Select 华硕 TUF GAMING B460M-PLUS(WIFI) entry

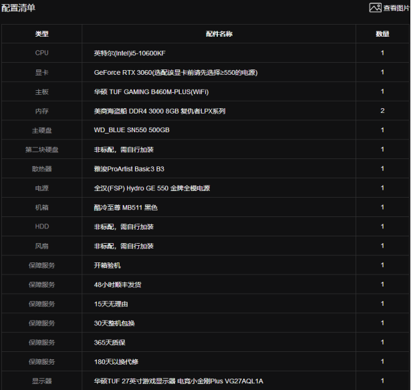(151, 92)
